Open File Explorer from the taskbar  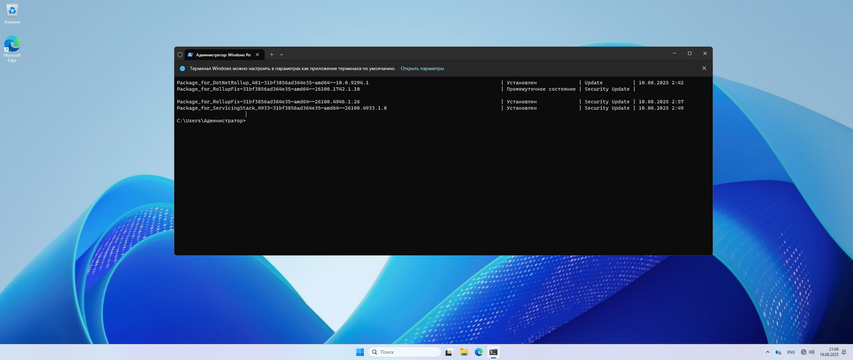pos(464,352)
